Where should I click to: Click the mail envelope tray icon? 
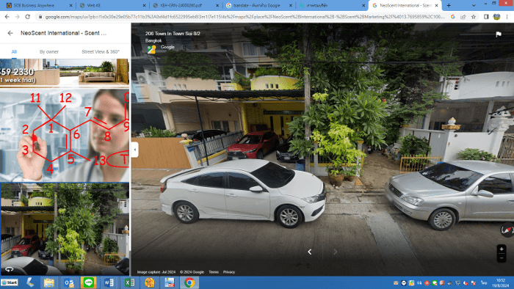396,283
